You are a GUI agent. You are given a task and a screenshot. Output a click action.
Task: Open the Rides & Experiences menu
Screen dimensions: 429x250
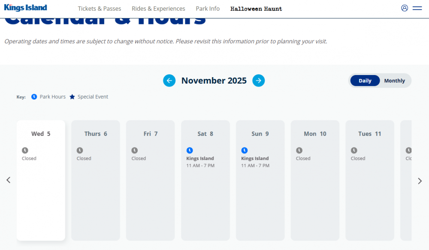tap(158, 9)
